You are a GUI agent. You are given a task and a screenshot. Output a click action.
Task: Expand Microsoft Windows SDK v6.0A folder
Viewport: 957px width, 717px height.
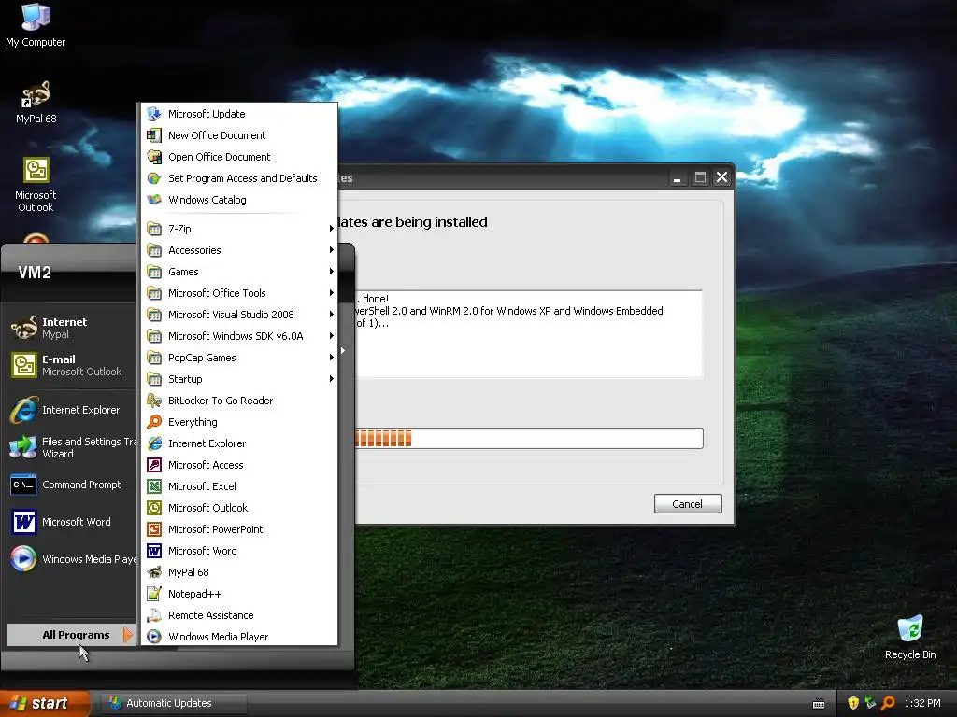238,336
